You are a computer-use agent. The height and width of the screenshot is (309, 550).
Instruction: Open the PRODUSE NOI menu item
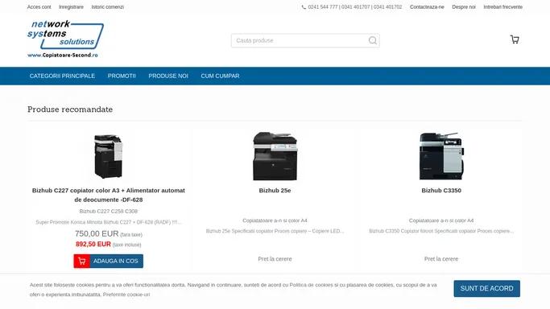click(168, 76)
